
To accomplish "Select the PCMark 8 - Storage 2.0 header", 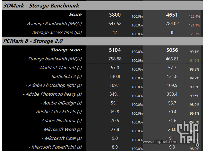I will 33,41.
